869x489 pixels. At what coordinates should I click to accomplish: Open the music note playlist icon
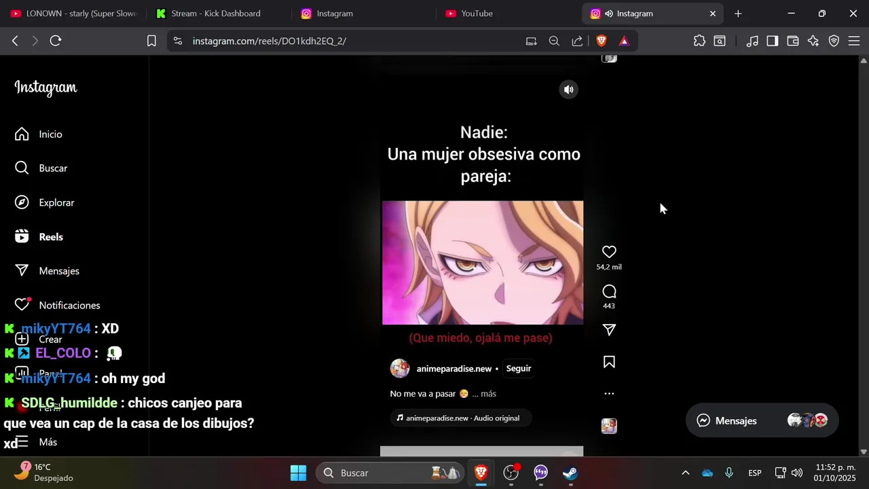click(752, 41)
